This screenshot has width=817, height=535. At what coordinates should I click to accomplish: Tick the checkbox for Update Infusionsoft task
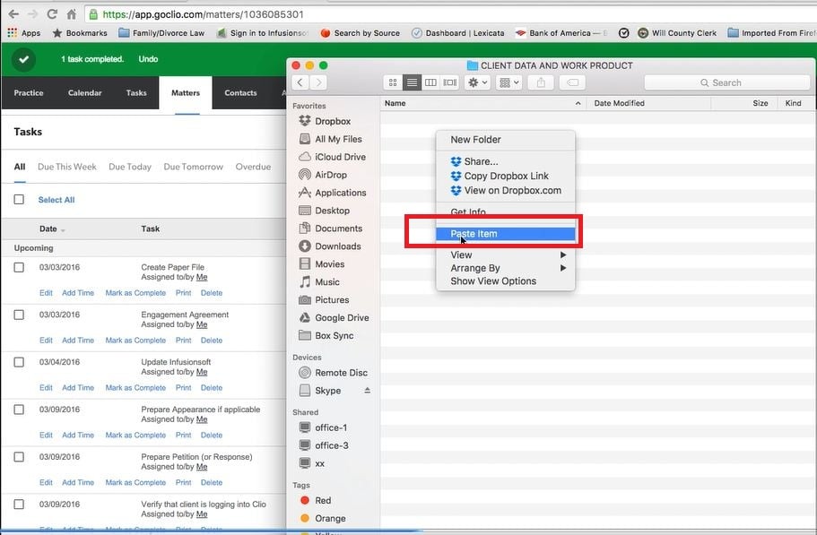coord(19,362)
